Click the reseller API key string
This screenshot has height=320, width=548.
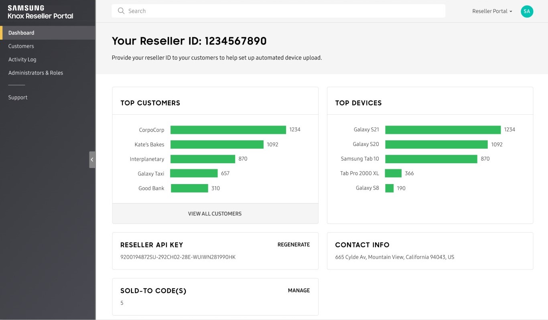pos(178,257)
